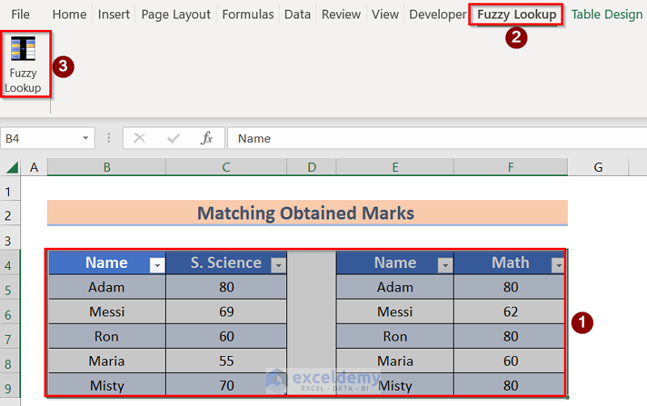647x406 pixels.
Task: Click the Insert Function fx icon
Action: [207, 138]
